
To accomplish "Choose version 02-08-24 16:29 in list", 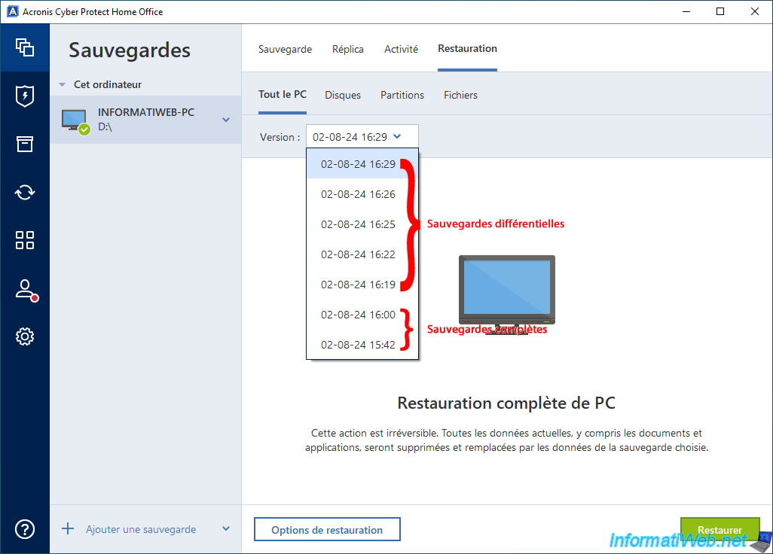I will tap(362, 164).
